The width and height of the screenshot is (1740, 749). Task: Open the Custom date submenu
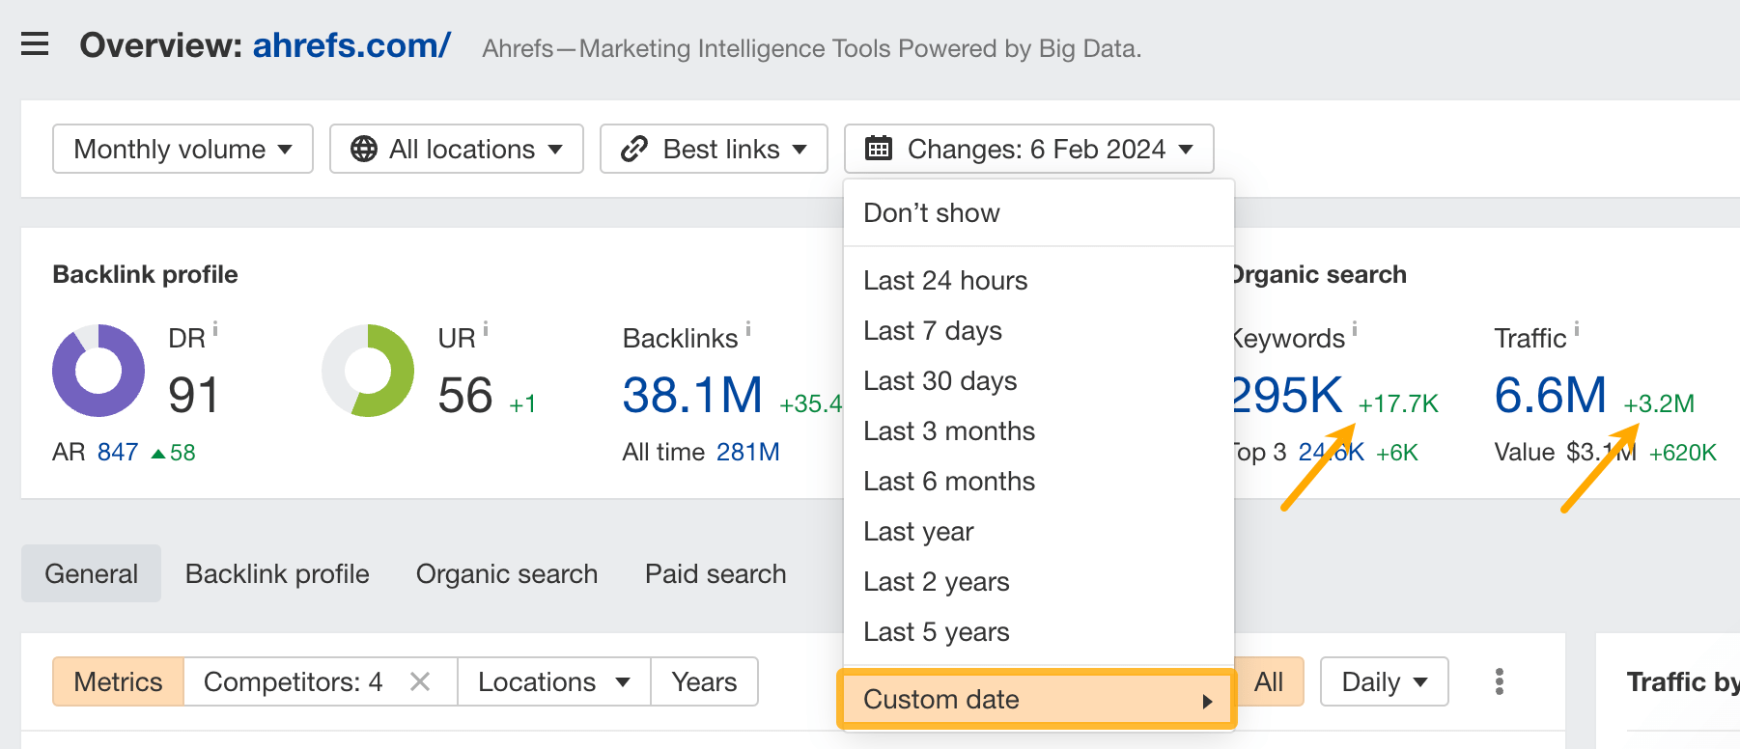click(1036, 699)
